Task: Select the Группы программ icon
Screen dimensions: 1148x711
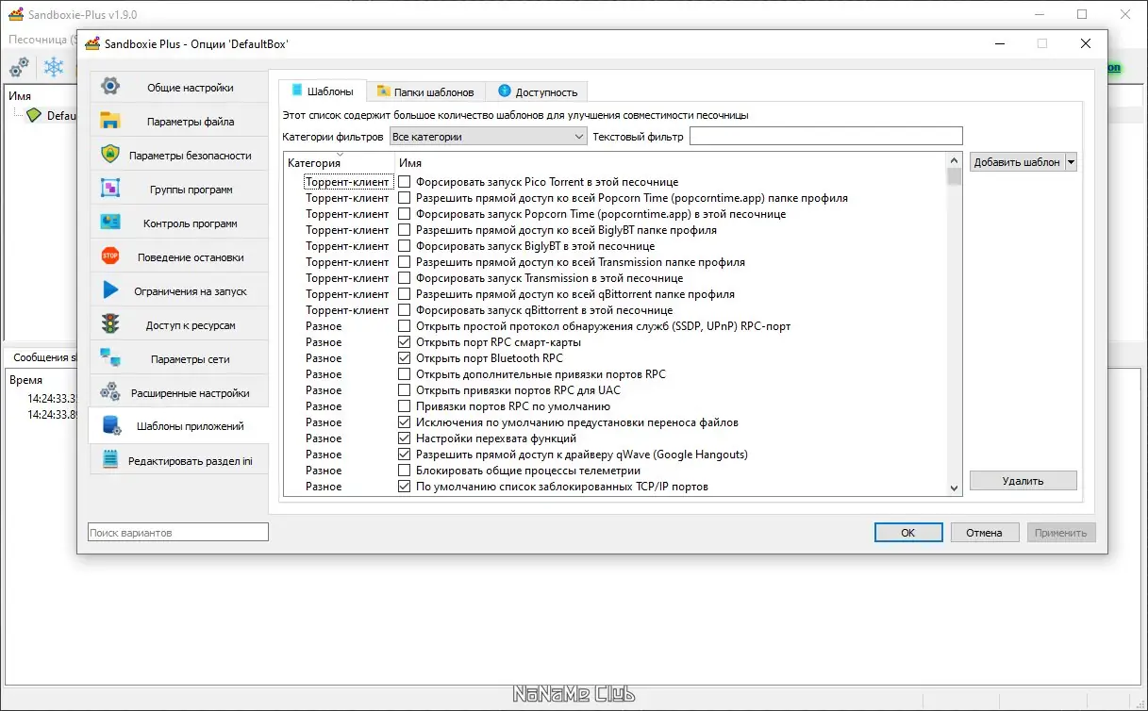Action: click(110, 189)
